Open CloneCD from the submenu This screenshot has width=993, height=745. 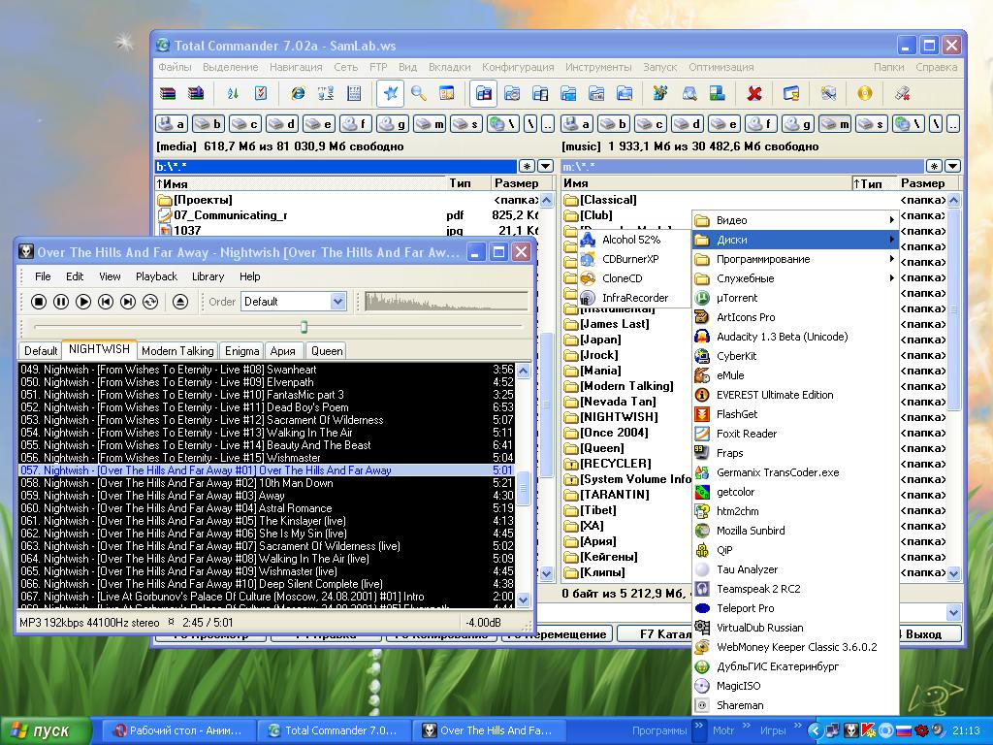coord(633,278)
